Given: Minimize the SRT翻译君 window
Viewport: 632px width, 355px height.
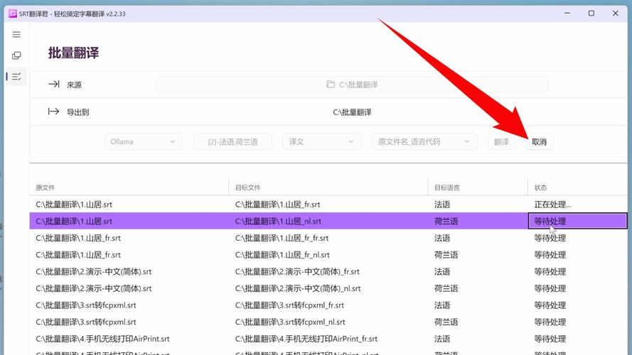Looking at the screenshot, I should [567, 13].
